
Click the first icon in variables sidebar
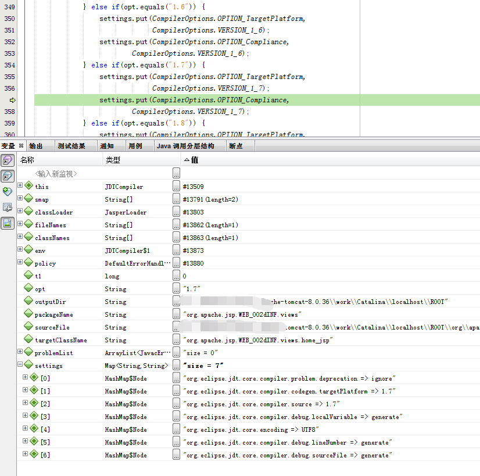[x=8, y=160]
